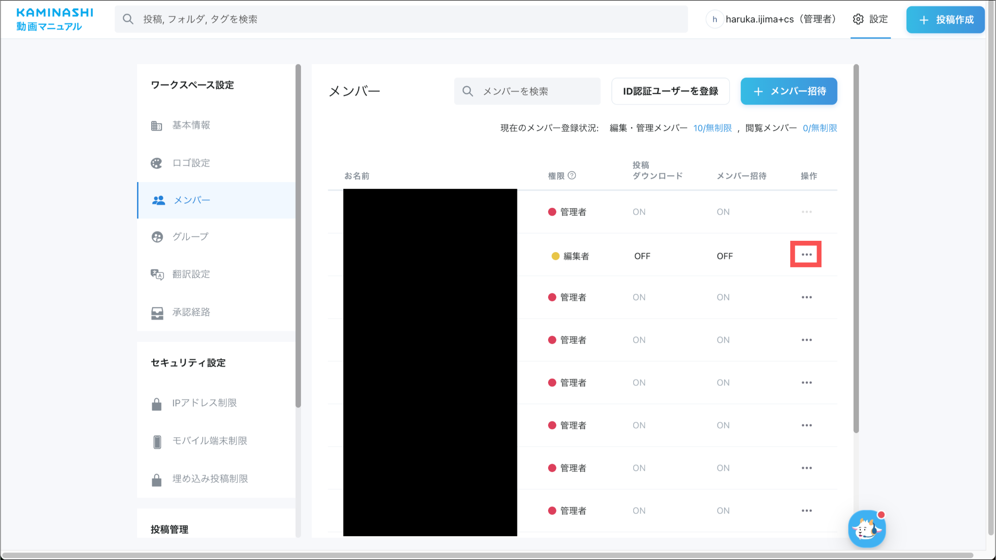The image size is (996, 560).
Task: Click the help icon next to 権限
Action: coord(572,176)
